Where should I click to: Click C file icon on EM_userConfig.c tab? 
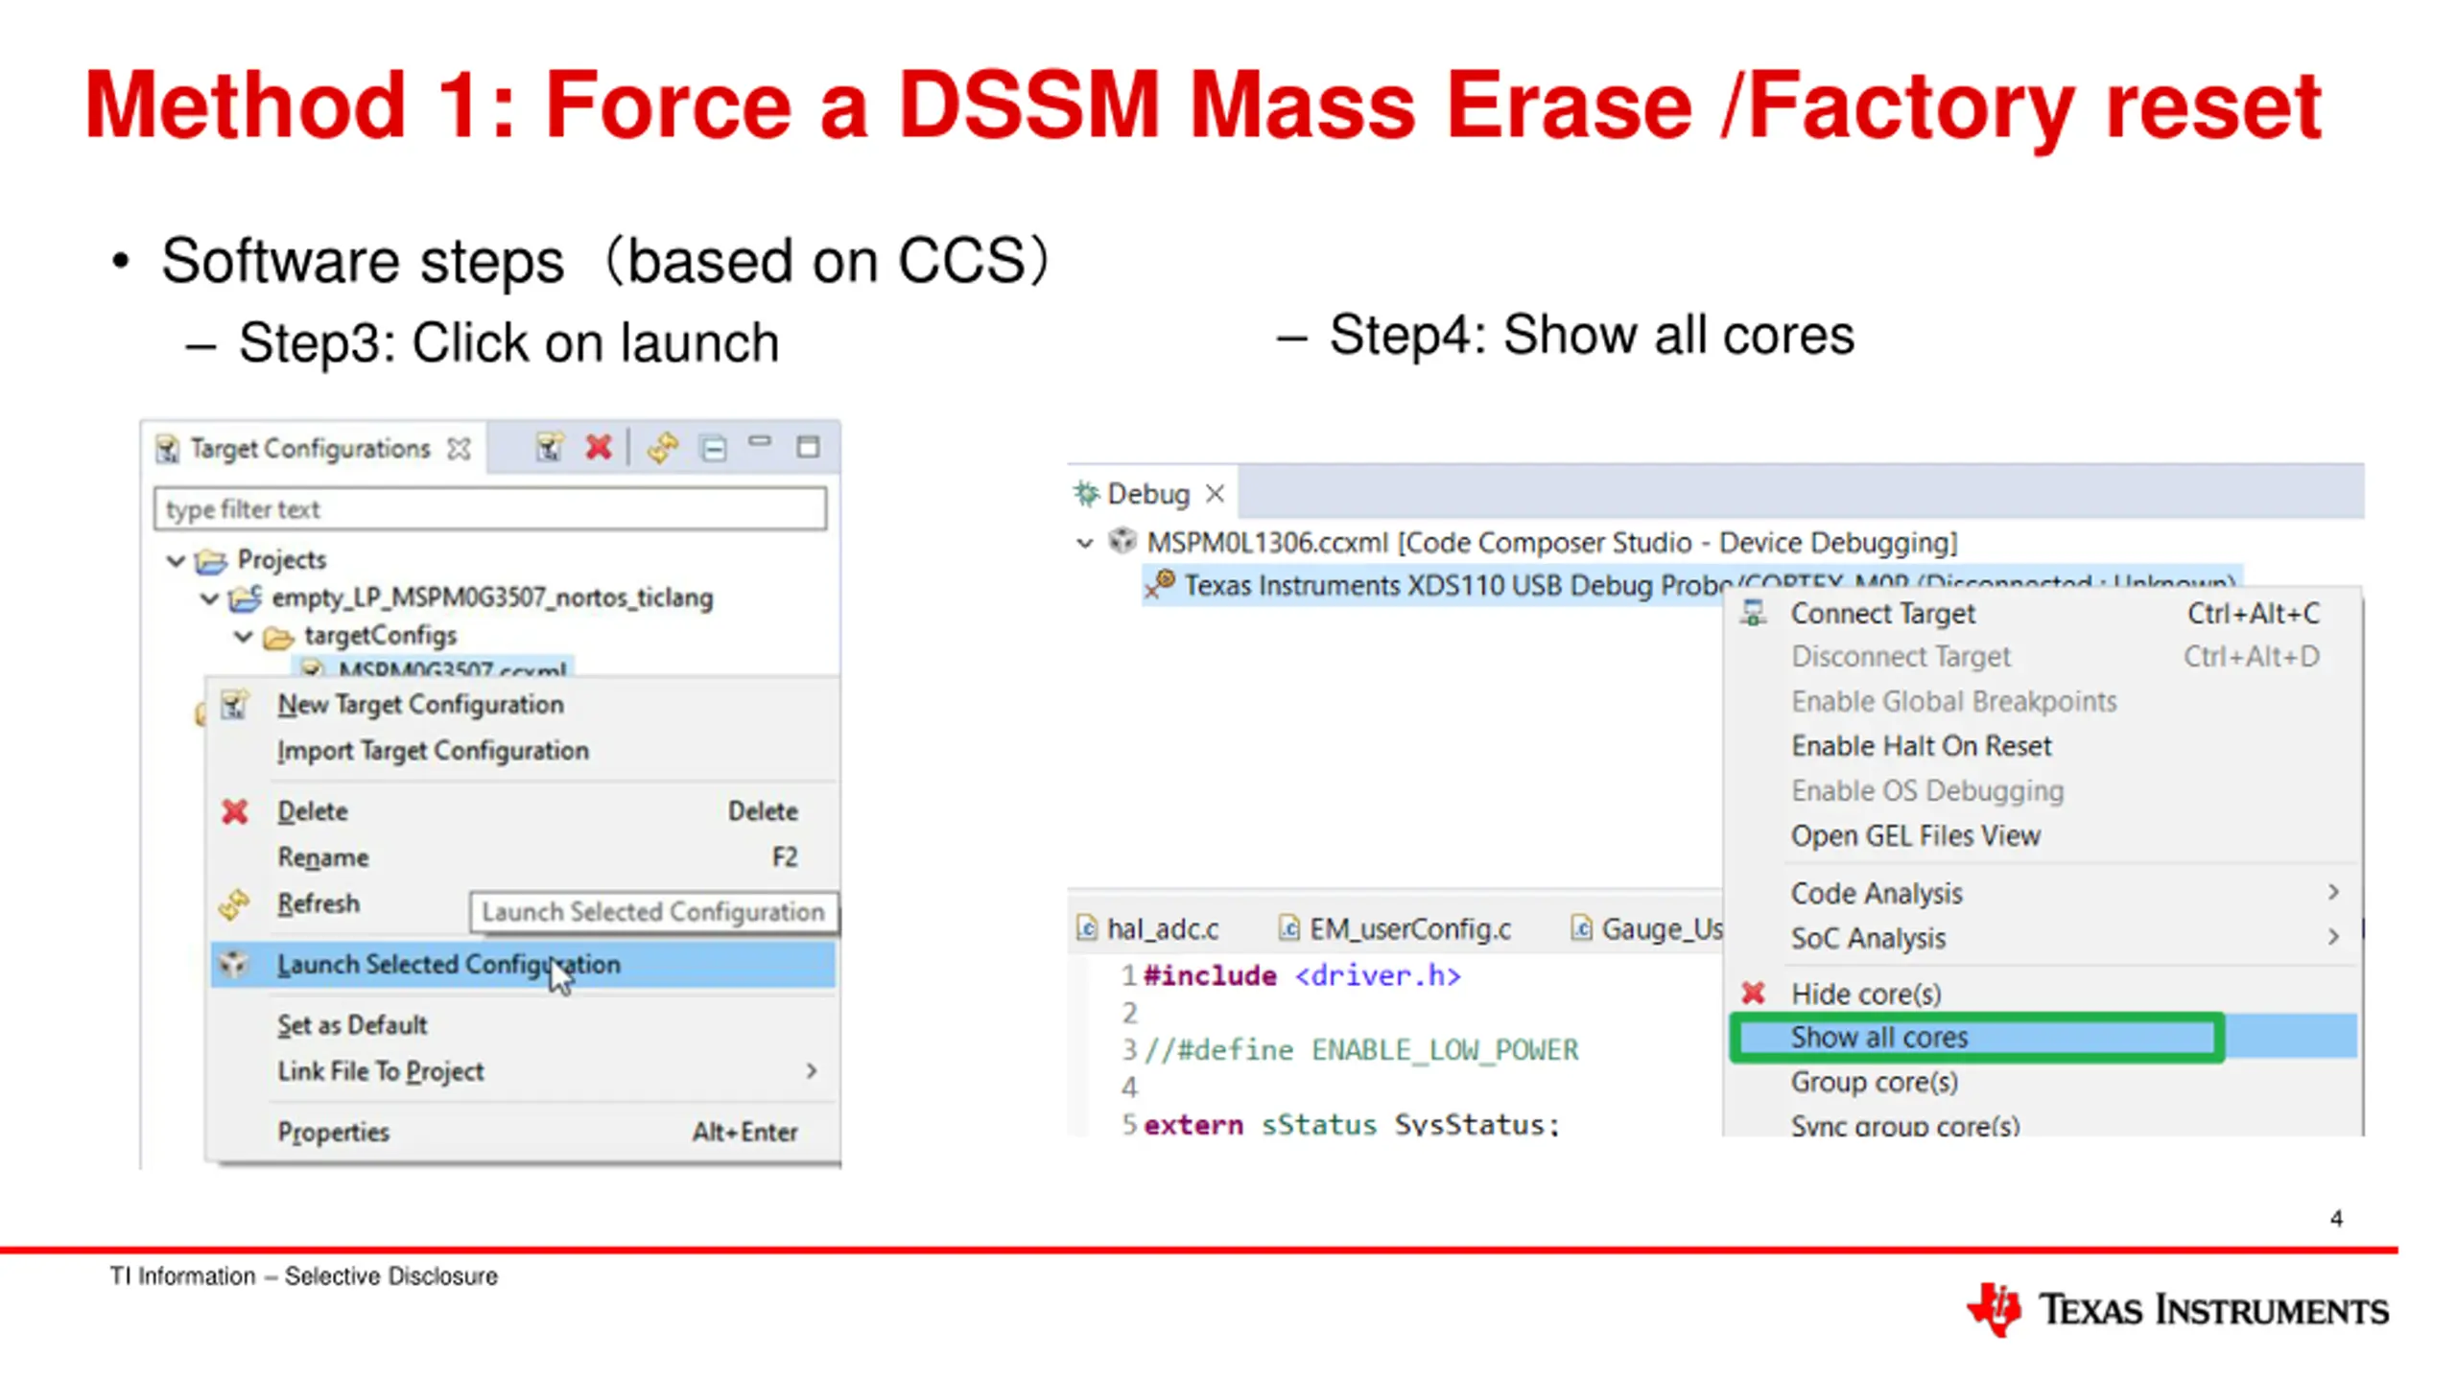click(1289, 928)
